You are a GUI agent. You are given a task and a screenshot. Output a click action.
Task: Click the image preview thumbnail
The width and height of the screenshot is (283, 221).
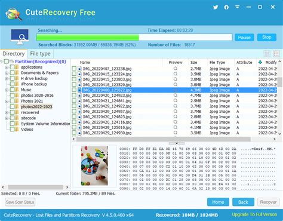94,166
